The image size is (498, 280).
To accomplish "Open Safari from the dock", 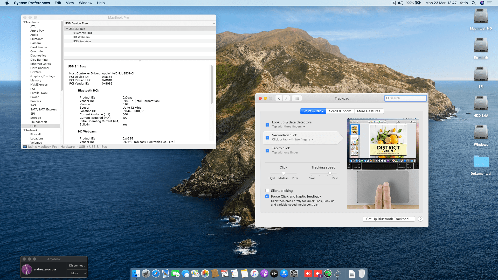I will pos(156,274).
